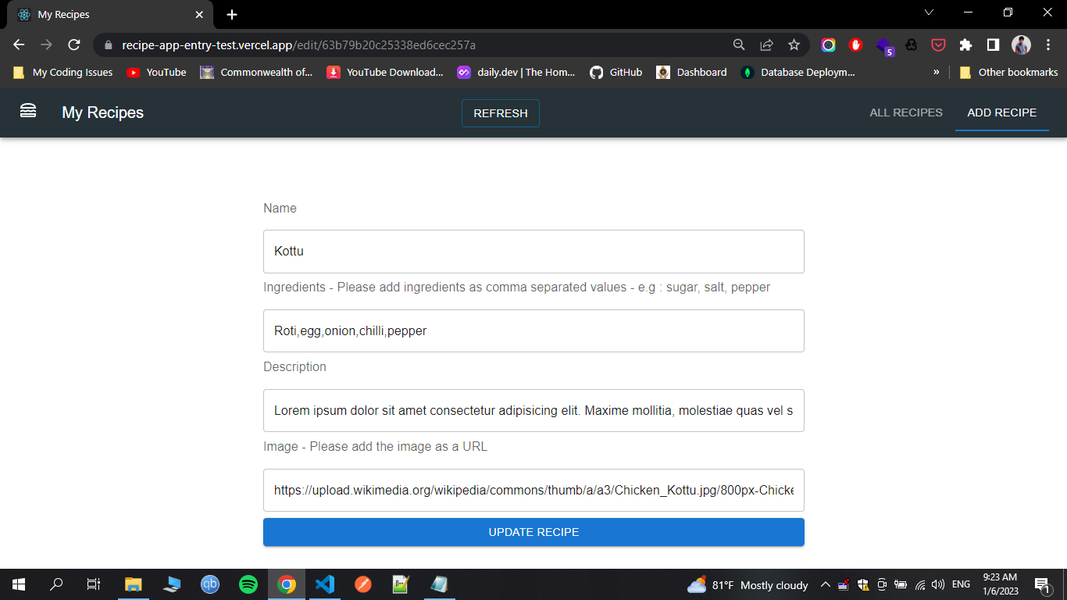Screen dimensions: 1067x600
Task: Switch to the ALL RECIPES tab
Action: tap(905, 112)
